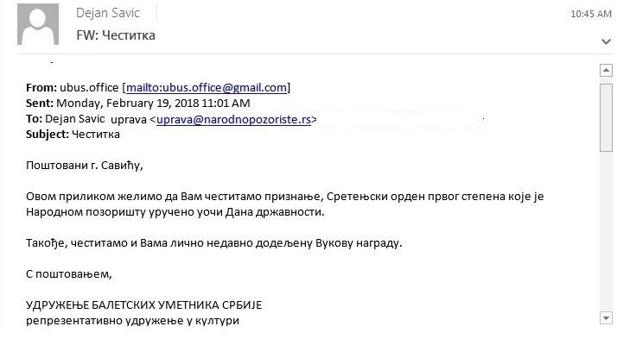Viewport: 617px width, 339px height.
Task: Click УДРУЖЕЊЕ БАЛЕТСКИХ УМЕТНИКА СРБИЈЕ signature
Action: tap(143, 305)
